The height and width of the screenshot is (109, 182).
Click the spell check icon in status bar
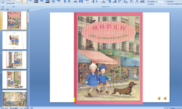(x=21, y=108)
